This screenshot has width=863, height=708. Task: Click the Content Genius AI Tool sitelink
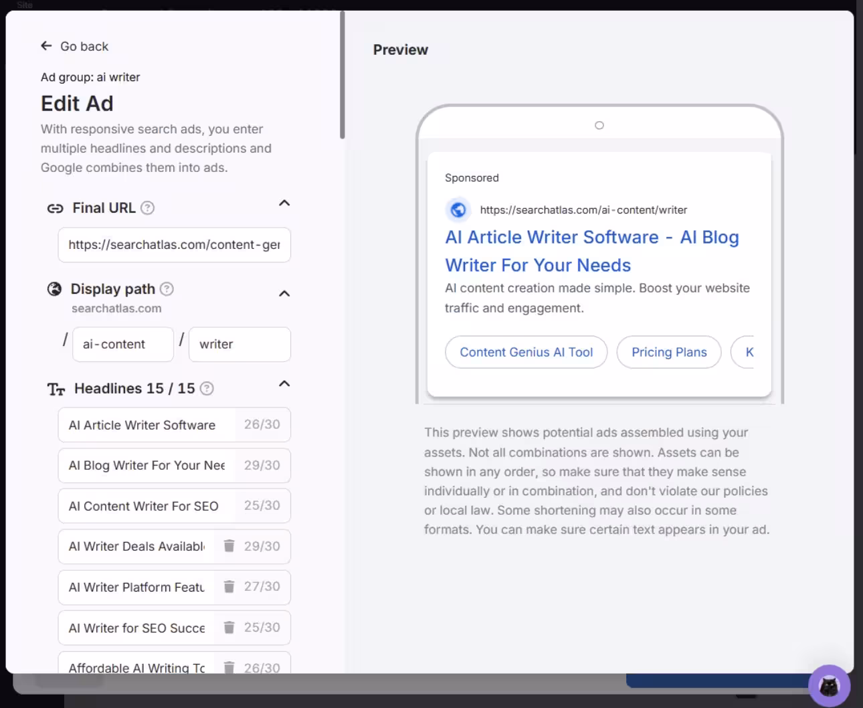coord(526,352)
